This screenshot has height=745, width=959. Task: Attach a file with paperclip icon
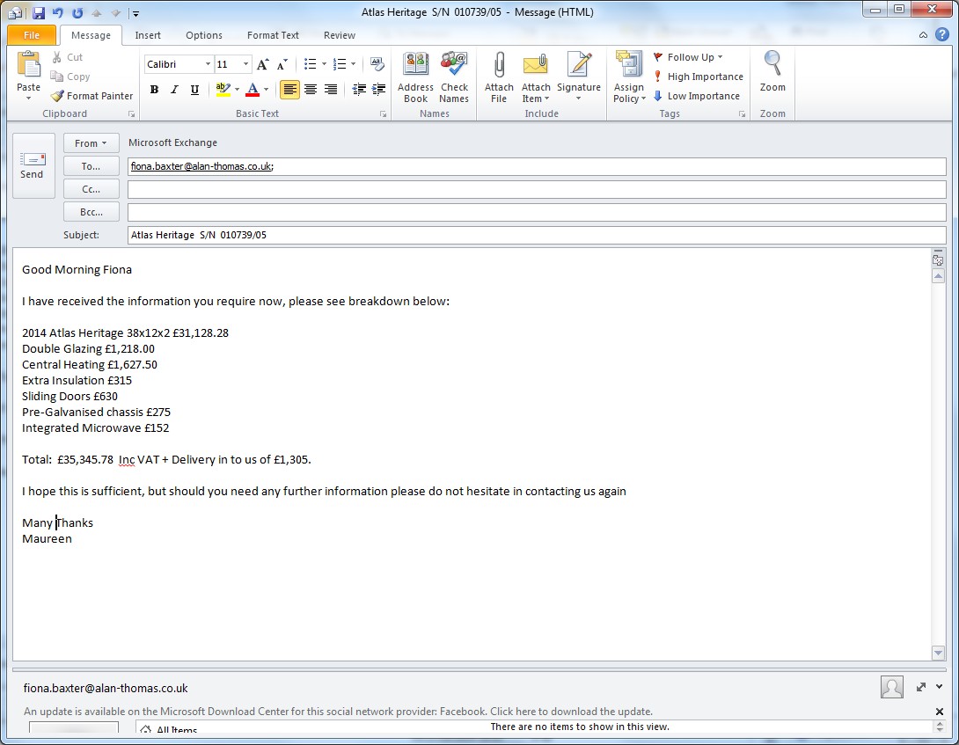499,77
